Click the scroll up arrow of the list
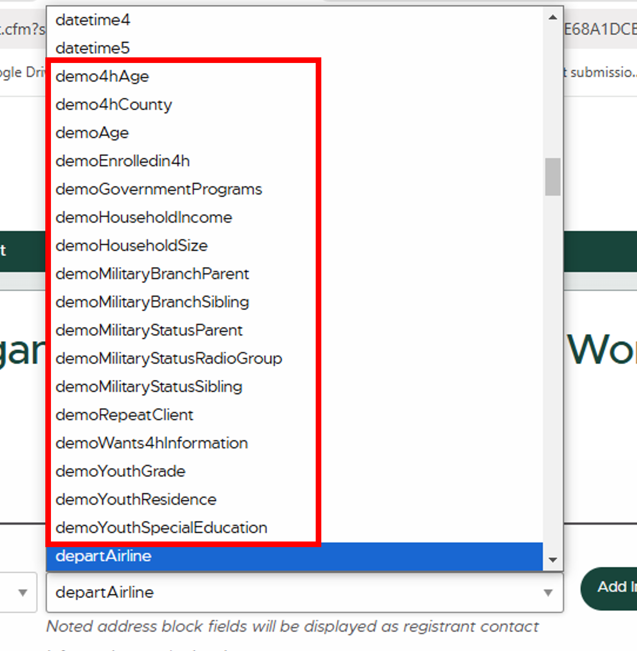The height and width of the screenshot is (651, 637). pos(553,17)
